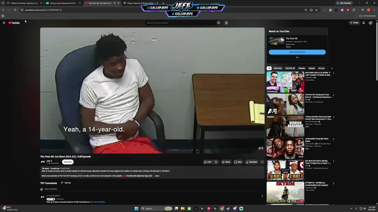The image size is (378, 212).
Task: Switch to the Victory Lane Paperwork WCRP tab
Action: 63,3
